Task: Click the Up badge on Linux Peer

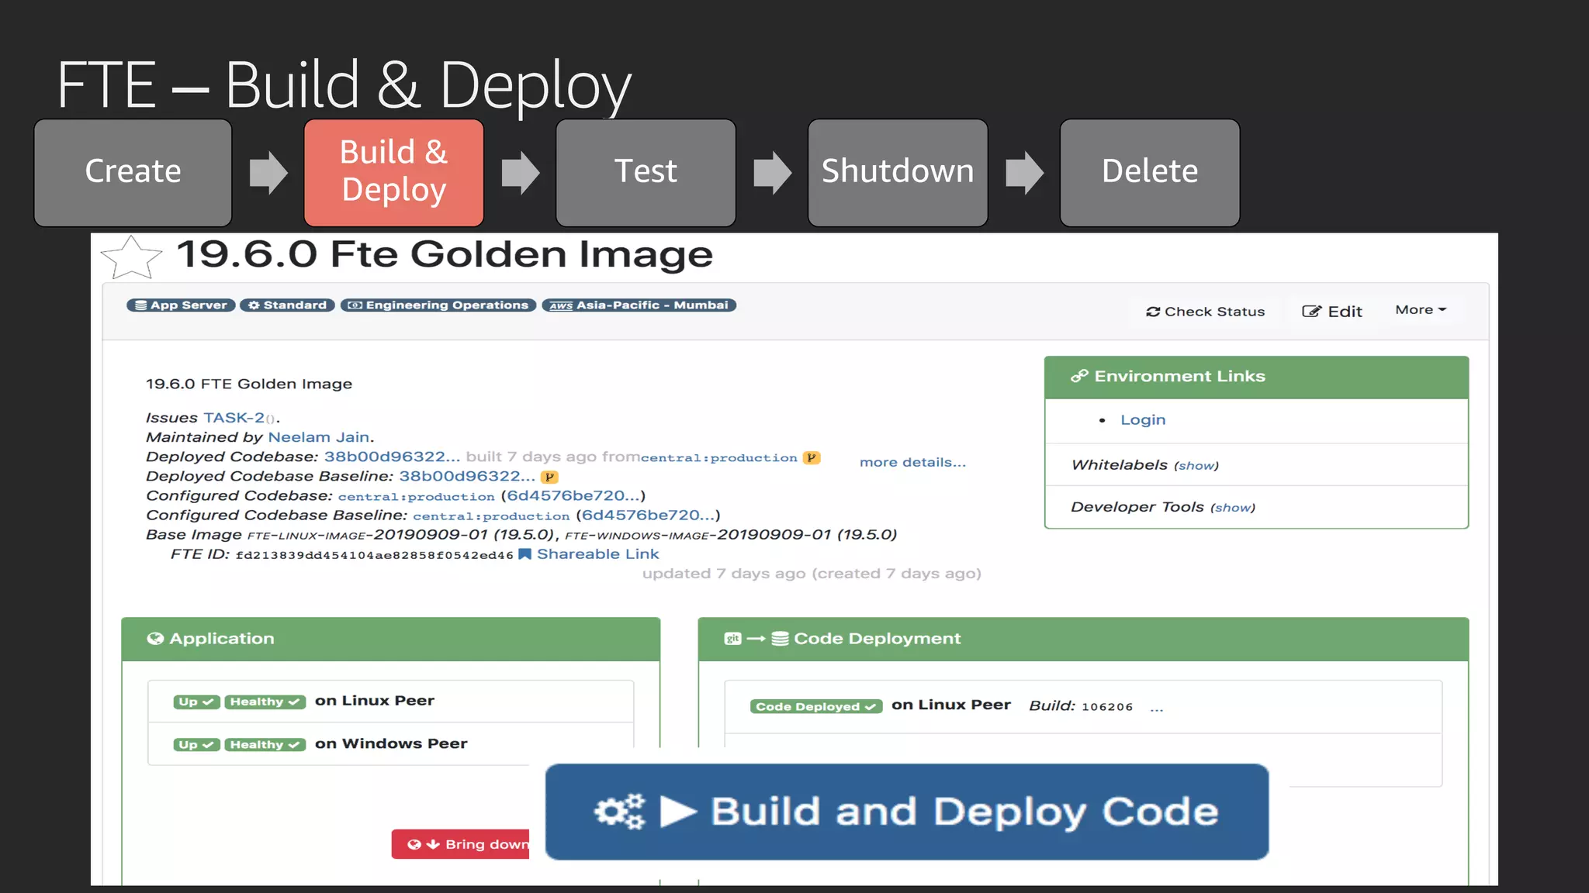Action: 196,702
